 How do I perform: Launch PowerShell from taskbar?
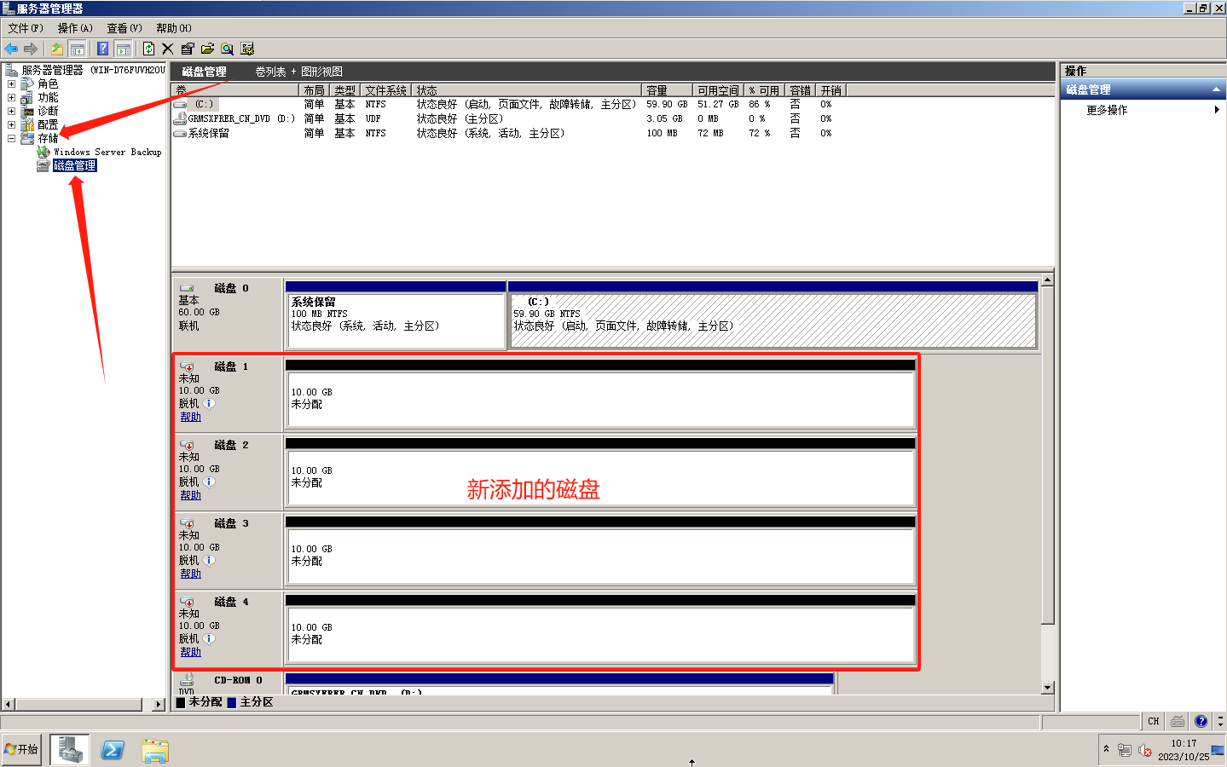[113, 750]
